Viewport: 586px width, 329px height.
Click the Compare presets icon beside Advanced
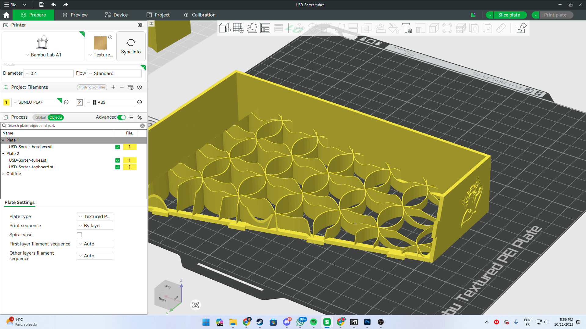point(140,117)
